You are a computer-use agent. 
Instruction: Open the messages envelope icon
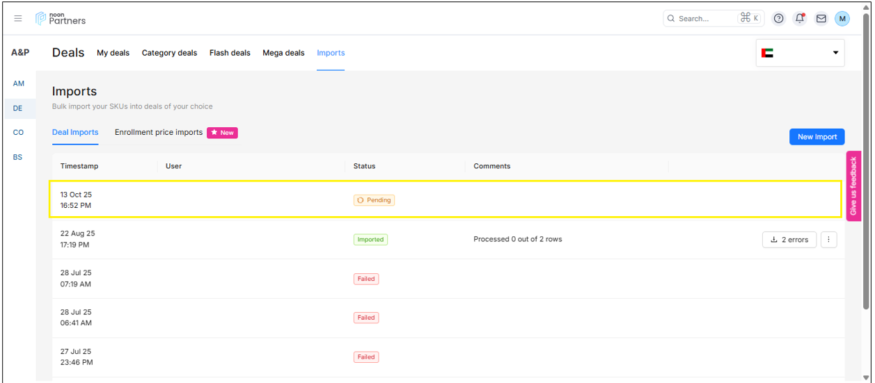(821, 19)
